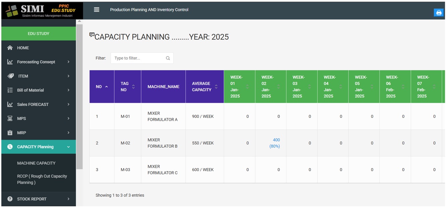Sort by TAG NO column header
The width and height of the screenshot is (446, 212).
(x=127, y=87)
